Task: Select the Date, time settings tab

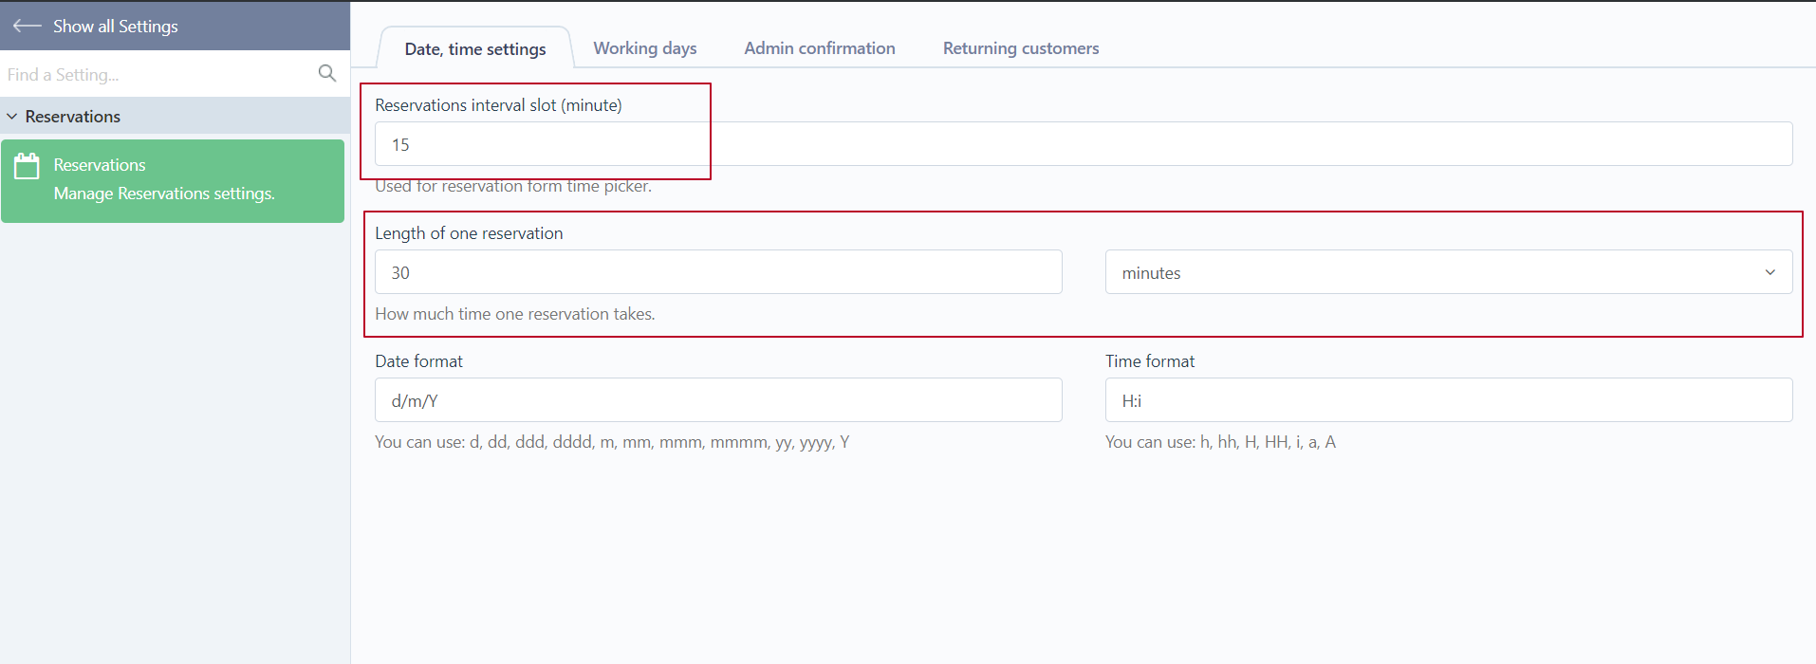Action: [x=475, y=48]
